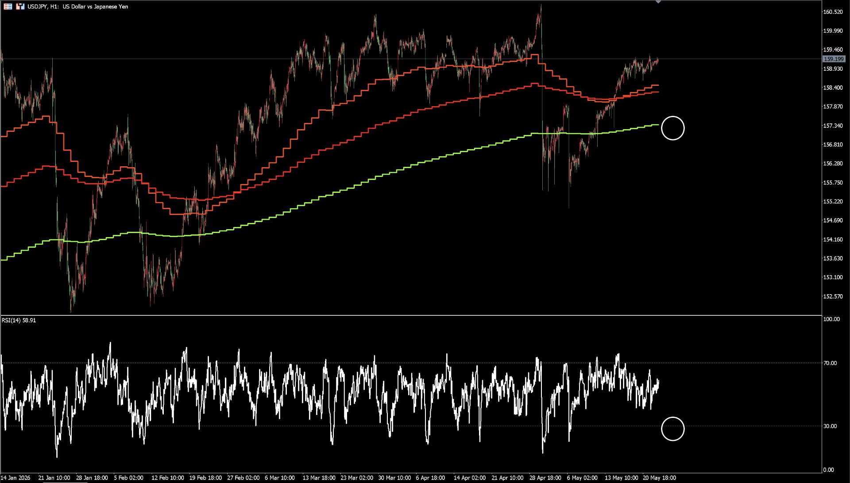Image resolution: width=850 pixels, height=483 pixels.
Task: Click the 14 Jan 2026 date label
Action: 15,478
